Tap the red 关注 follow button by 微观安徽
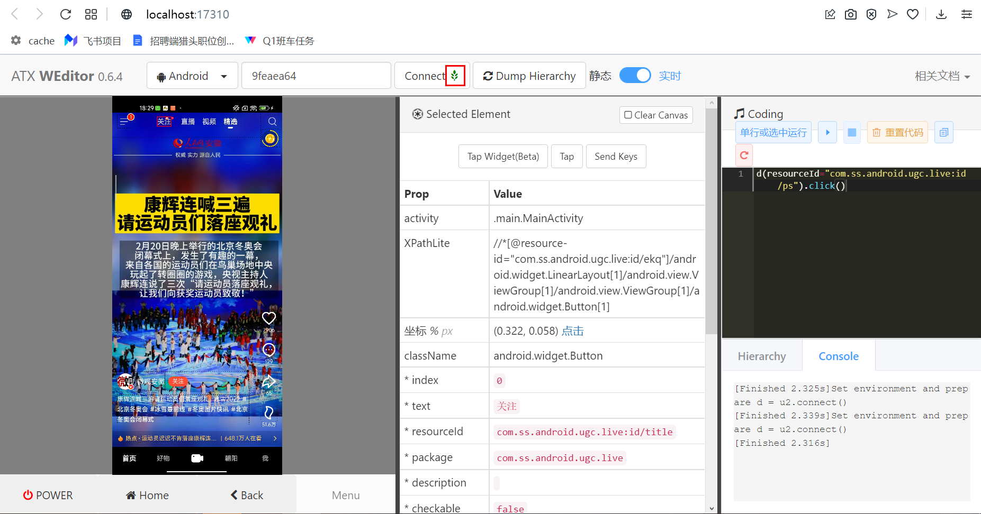This screenshot has width=981, height=514. pyautogui.click(x=178, y=381)
